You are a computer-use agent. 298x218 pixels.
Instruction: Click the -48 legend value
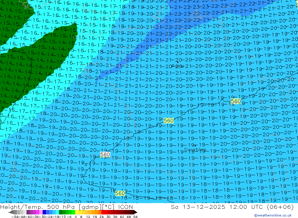(22, 217)
